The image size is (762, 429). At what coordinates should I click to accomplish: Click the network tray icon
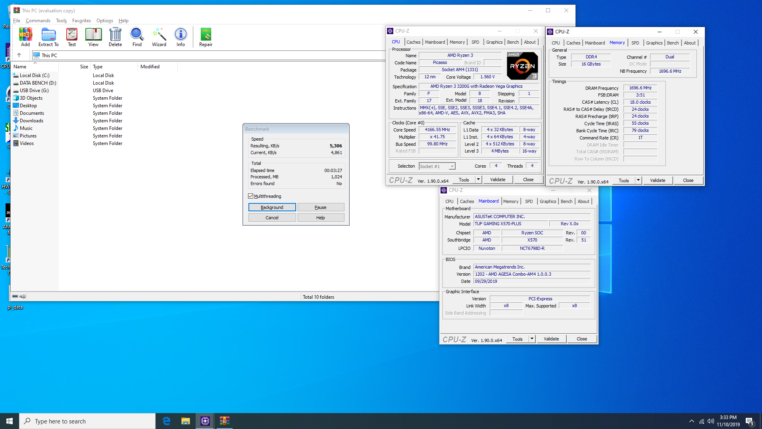point(702,421)
